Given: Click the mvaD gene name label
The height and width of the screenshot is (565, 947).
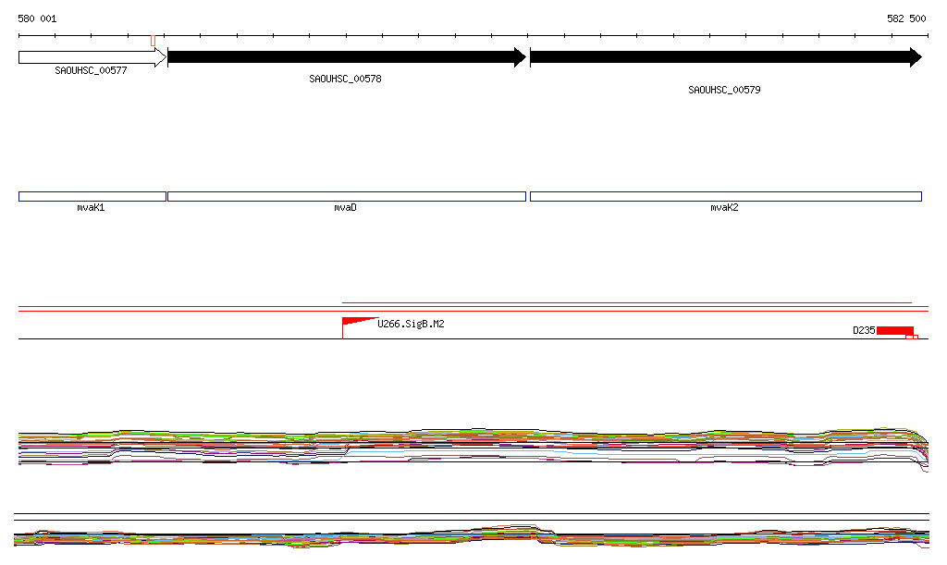Looking at the screenshot, I should click(x=345, y=208).
